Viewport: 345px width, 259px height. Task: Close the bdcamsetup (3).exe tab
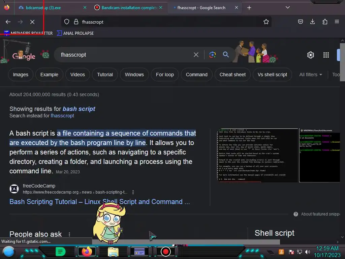[85, 8]
